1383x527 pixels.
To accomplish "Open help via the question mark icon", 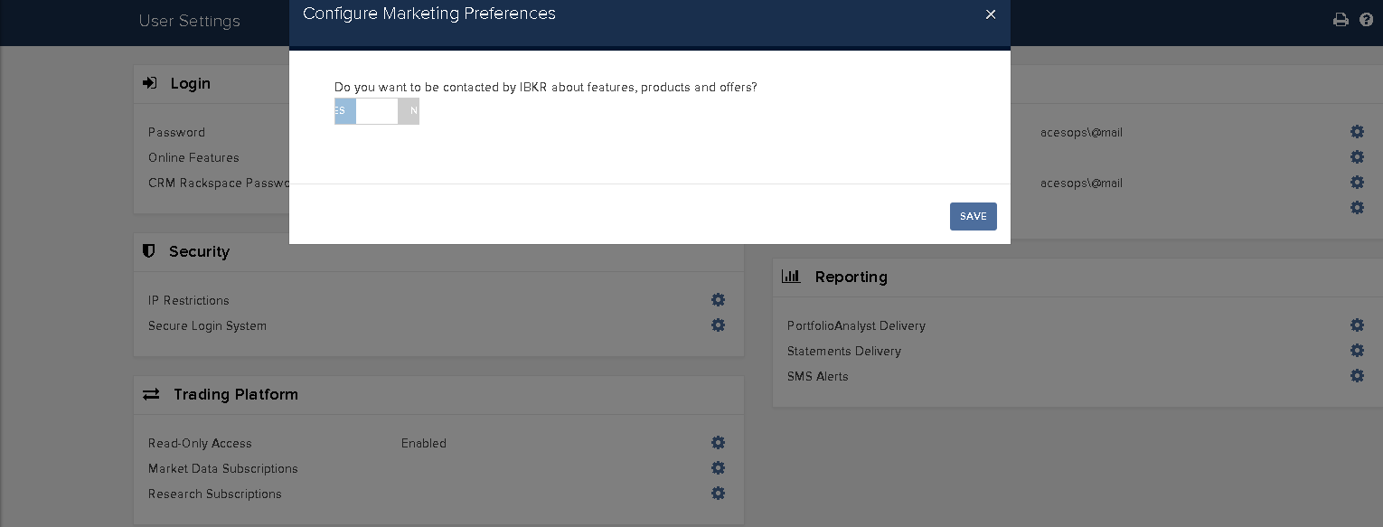I will click(1367, 20).
